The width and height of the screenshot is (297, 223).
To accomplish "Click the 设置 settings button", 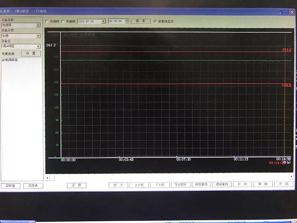I will tap(31, 54).
